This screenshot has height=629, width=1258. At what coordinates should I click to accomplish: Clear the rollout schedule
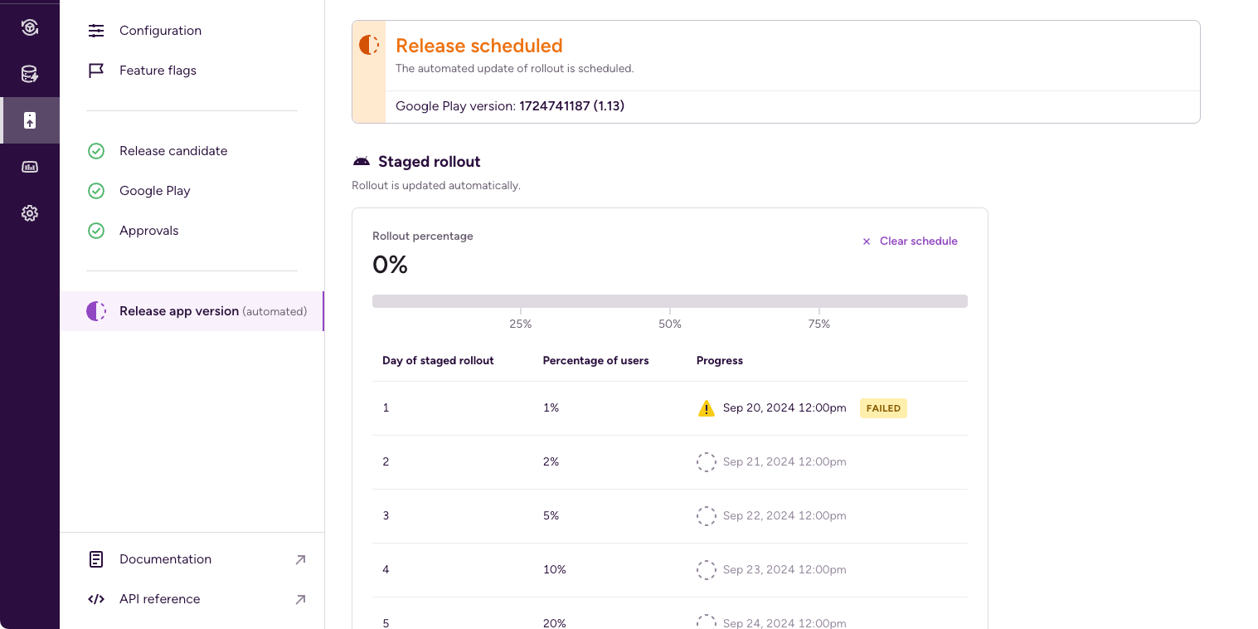pos(910,241)
